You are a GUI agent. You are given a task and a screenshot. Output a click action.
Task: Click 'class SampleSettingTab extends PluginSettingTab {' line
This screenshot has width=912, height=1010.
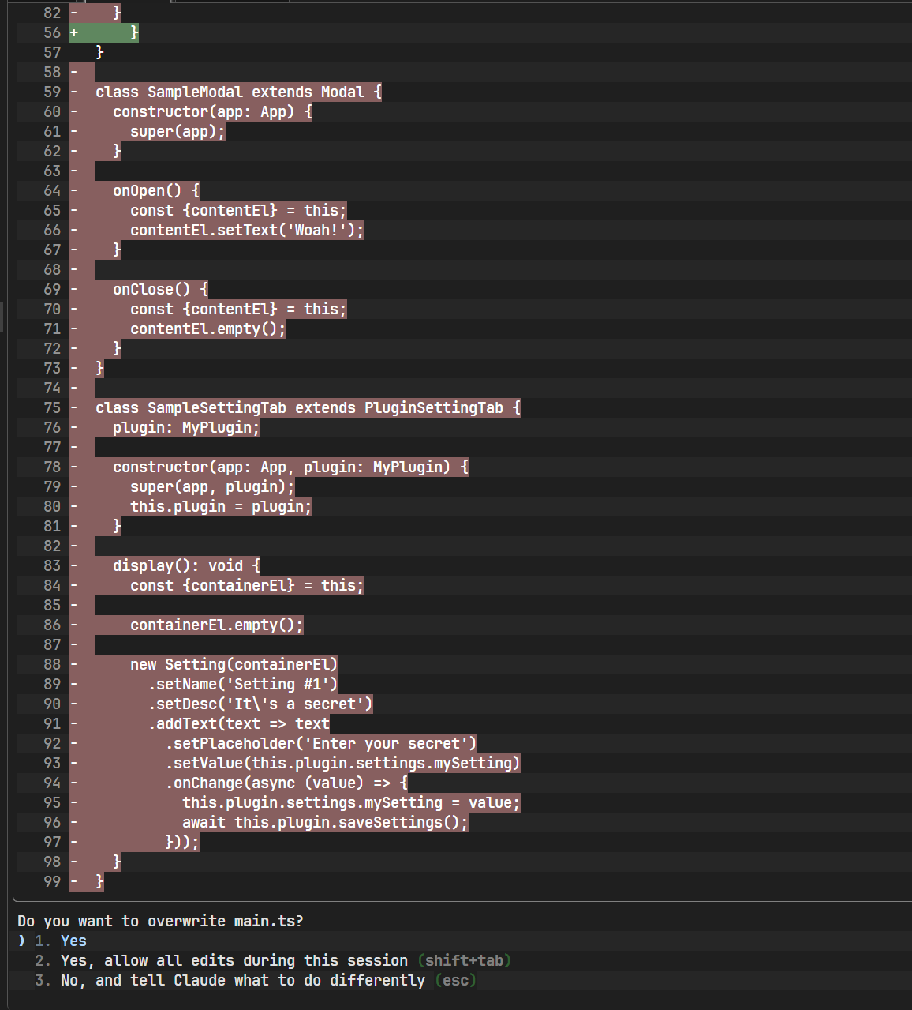click(x=308, y=407)
